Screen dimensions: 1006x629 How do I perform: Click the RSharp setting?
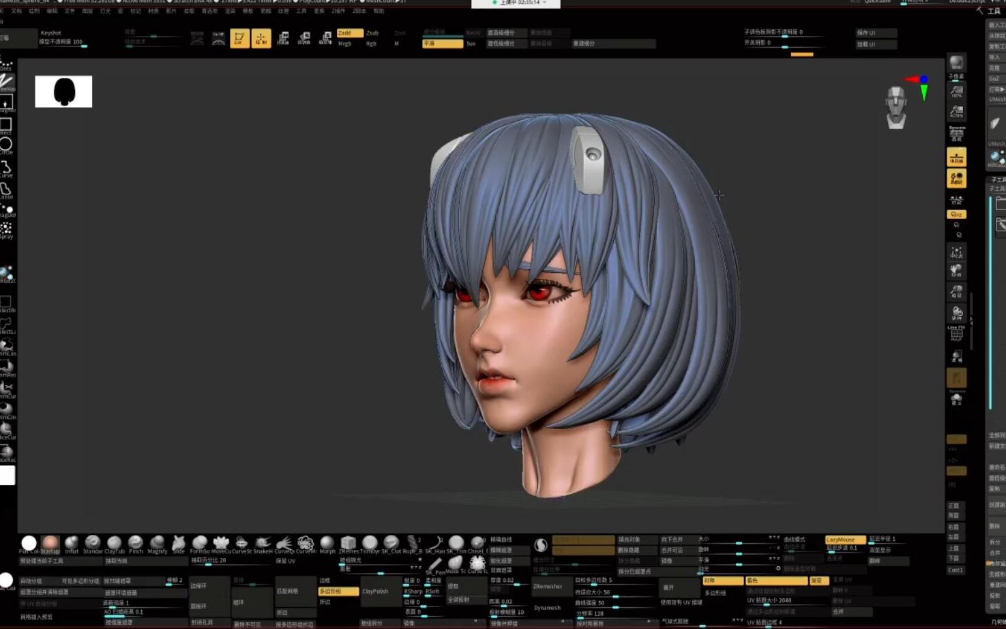click(413, 592)
